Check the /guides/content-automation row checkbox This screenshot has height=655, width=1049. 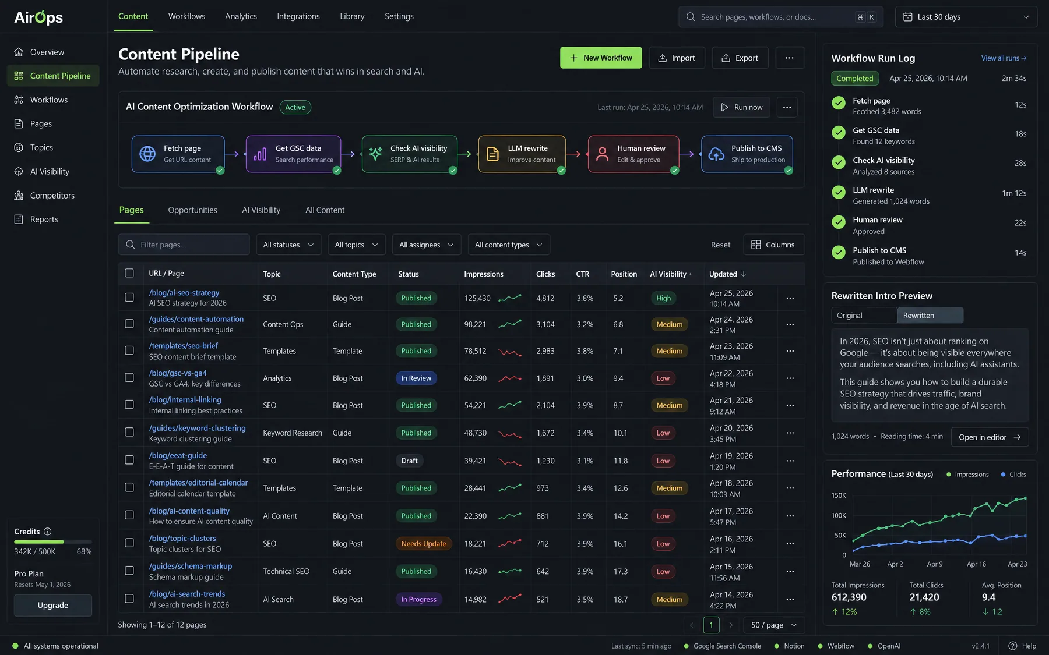click(129, 324)
